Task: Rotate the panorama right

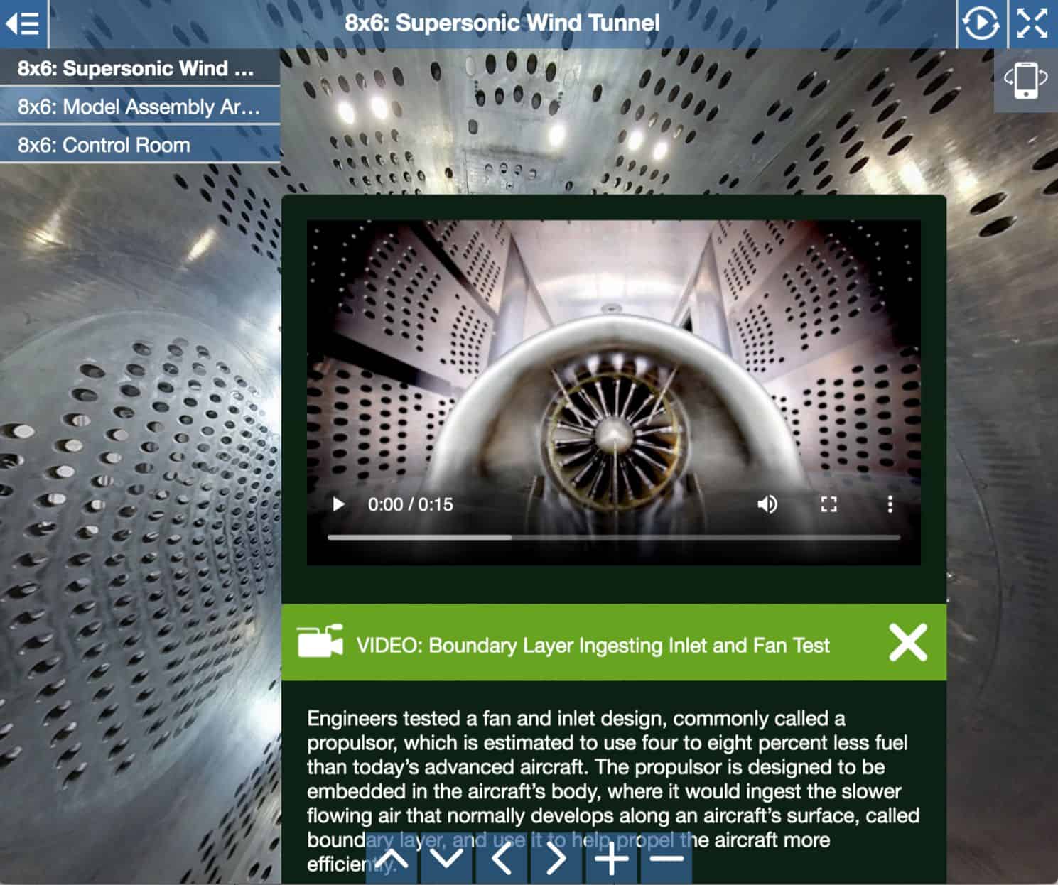Action: coord(556,859)
